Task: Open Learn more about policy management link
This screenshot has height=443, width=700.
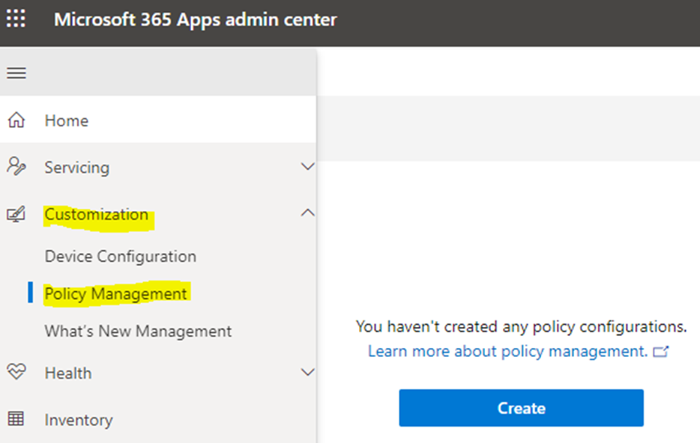Action: [x=507, y=351]
